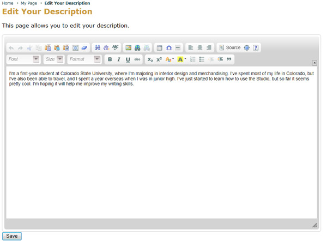Choose Paste as plain text icon
The height and width of the screenshot is (241, 327).
[x=57, y=48]
